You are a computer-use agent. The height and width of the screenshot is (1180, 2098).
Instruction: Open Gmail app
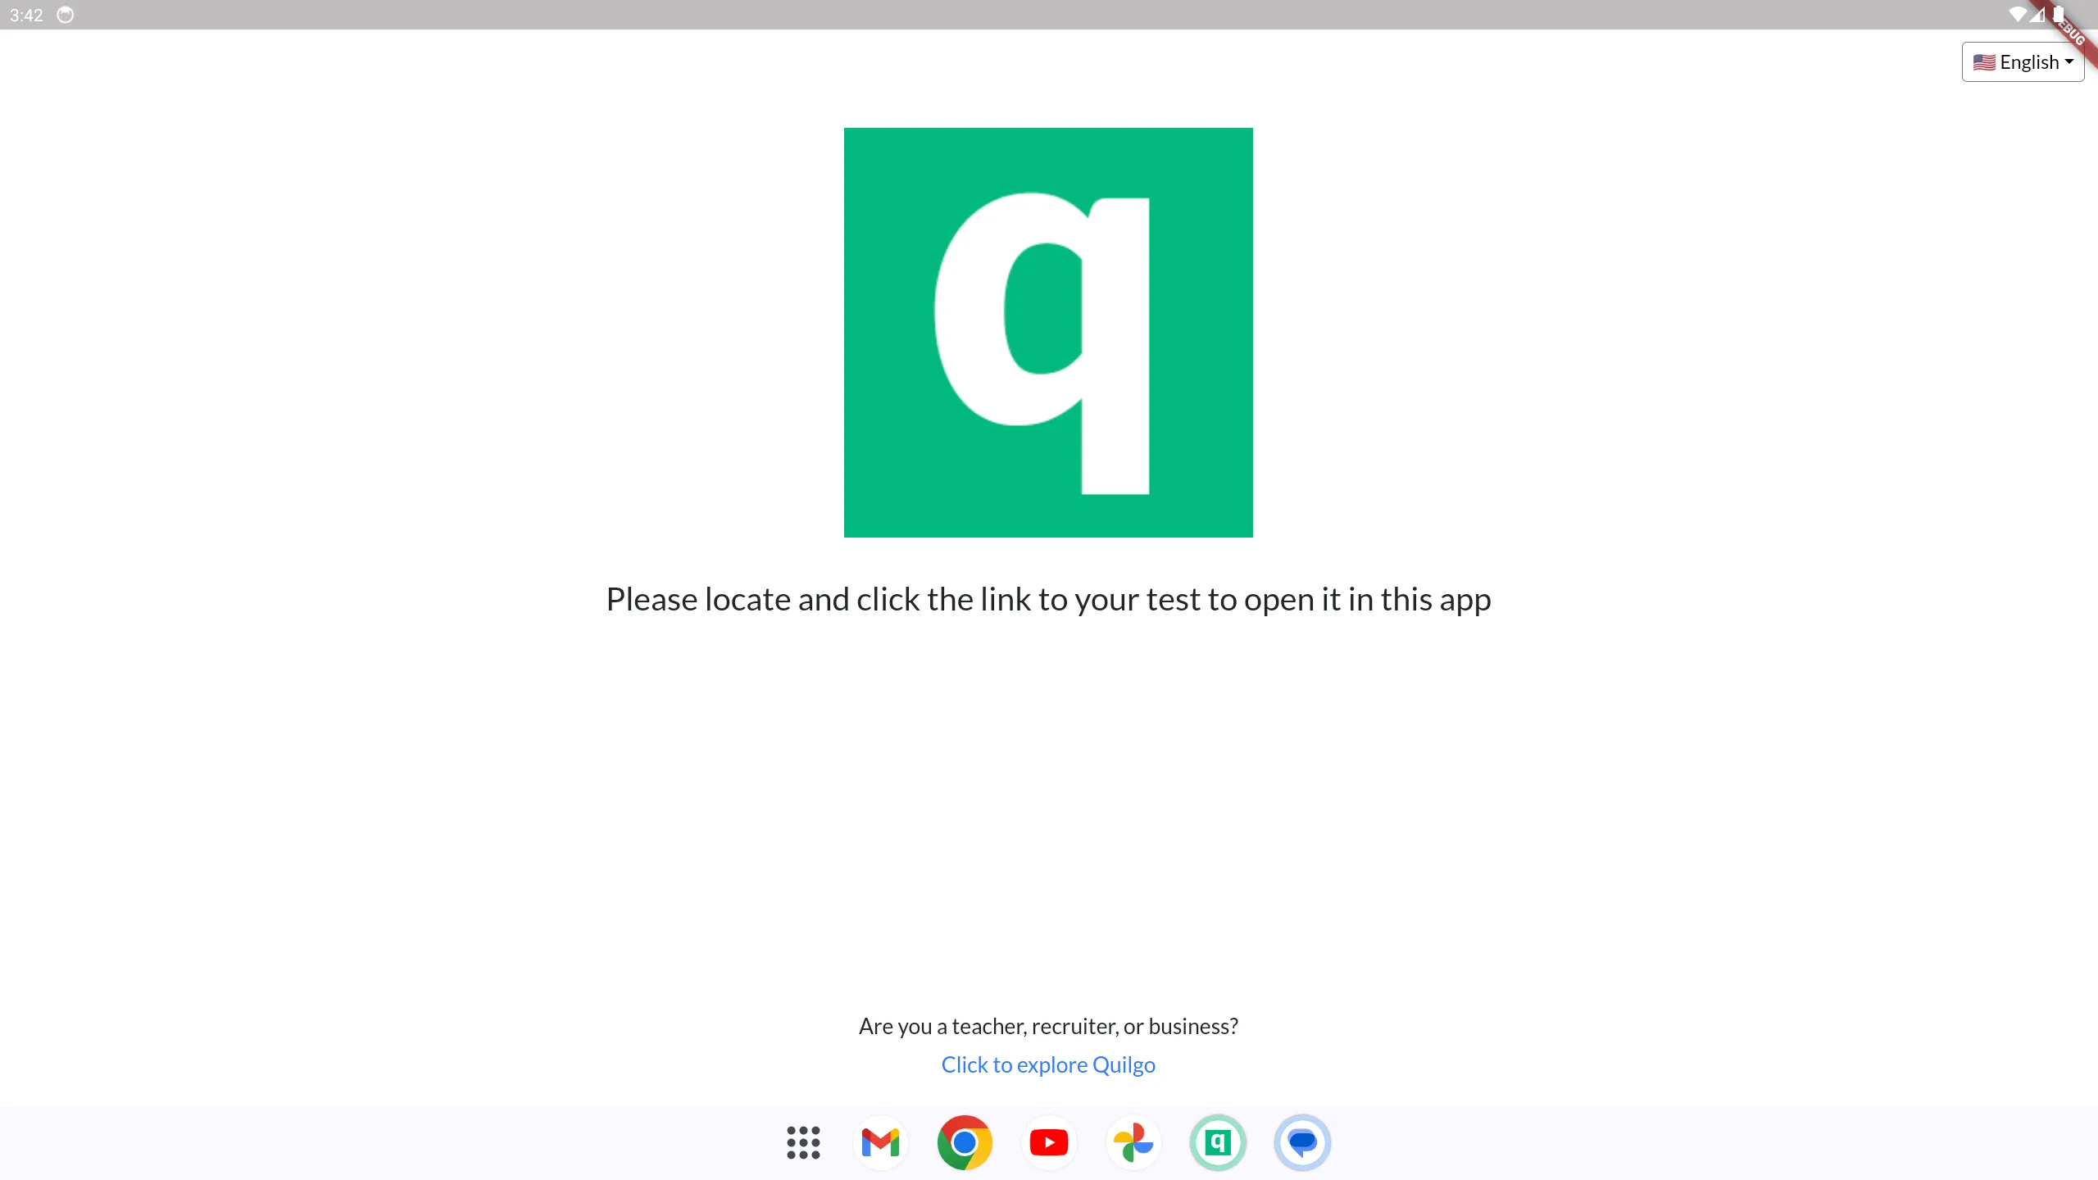(880, 1142)
